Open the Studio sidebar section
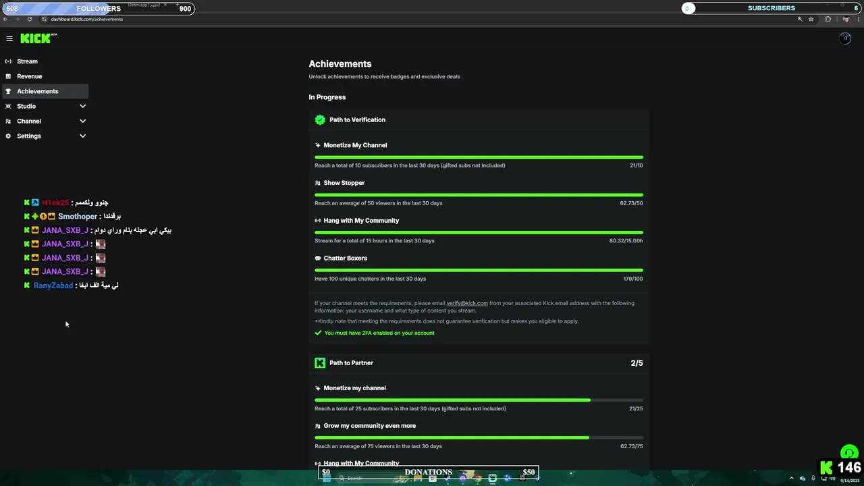The width and height of the screenshot is (864, 486). click(45, 106)
